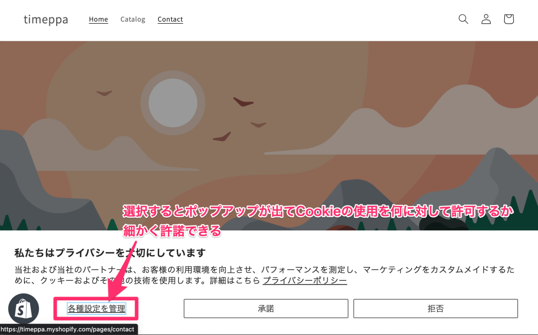Click the highlighted red annotation box
The width and height of the screenshot is (538, 335).
96,308
